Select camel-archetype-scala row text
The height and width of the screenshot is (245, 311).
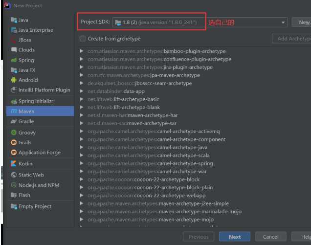(x=149, y=156)
